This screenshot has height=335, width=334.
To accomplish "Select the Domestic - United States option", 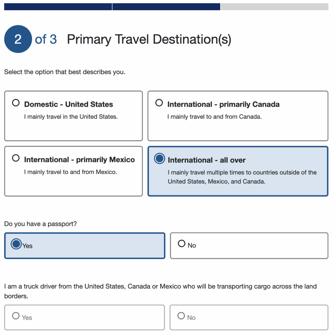I will point(16,102).
